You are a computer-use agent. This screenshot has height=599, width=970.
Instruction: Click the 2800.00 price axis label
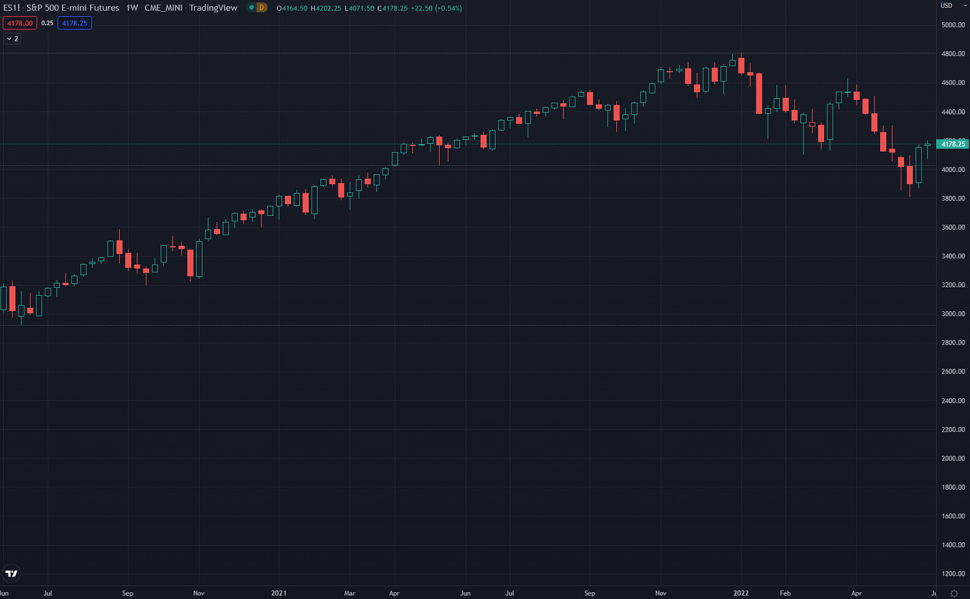[953, 342]
